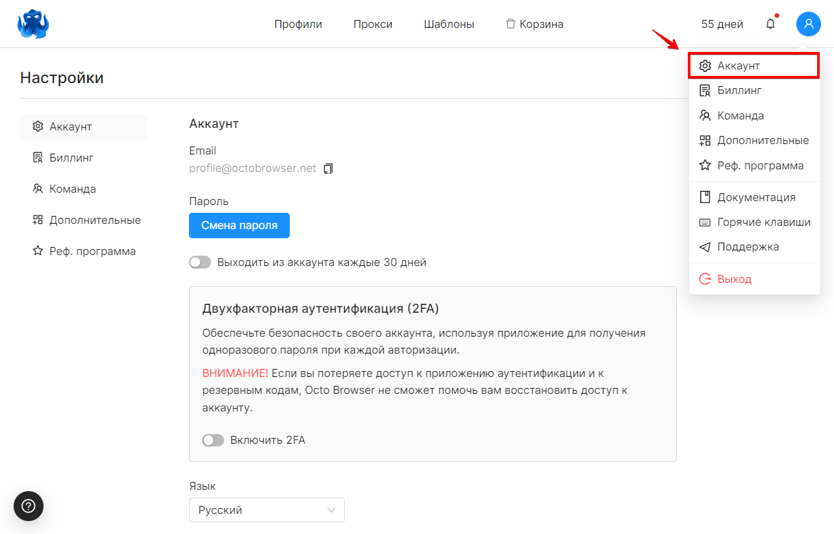This screenshot has height=534, width=834.
Task: Open Документация from the dropdown menu
Action: point(754,197)
